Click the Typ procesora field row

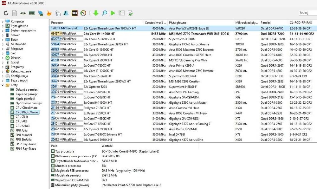[105, 151]
